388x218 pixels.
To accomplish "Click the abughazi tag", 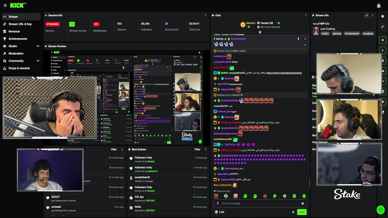I will point(368,34).
